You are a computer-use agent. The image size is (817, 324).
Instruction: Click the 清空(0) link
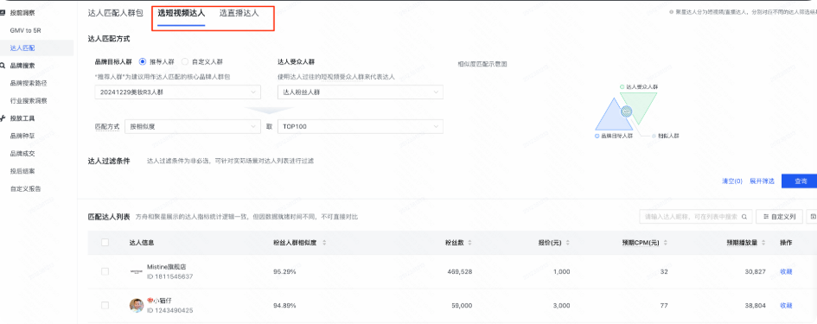click(732, 181)
